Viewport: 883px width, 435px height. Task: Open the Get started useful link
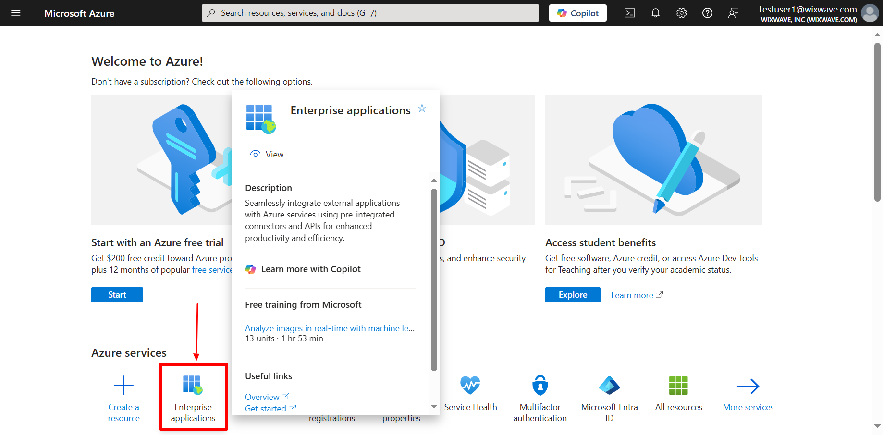coord(270,408)
